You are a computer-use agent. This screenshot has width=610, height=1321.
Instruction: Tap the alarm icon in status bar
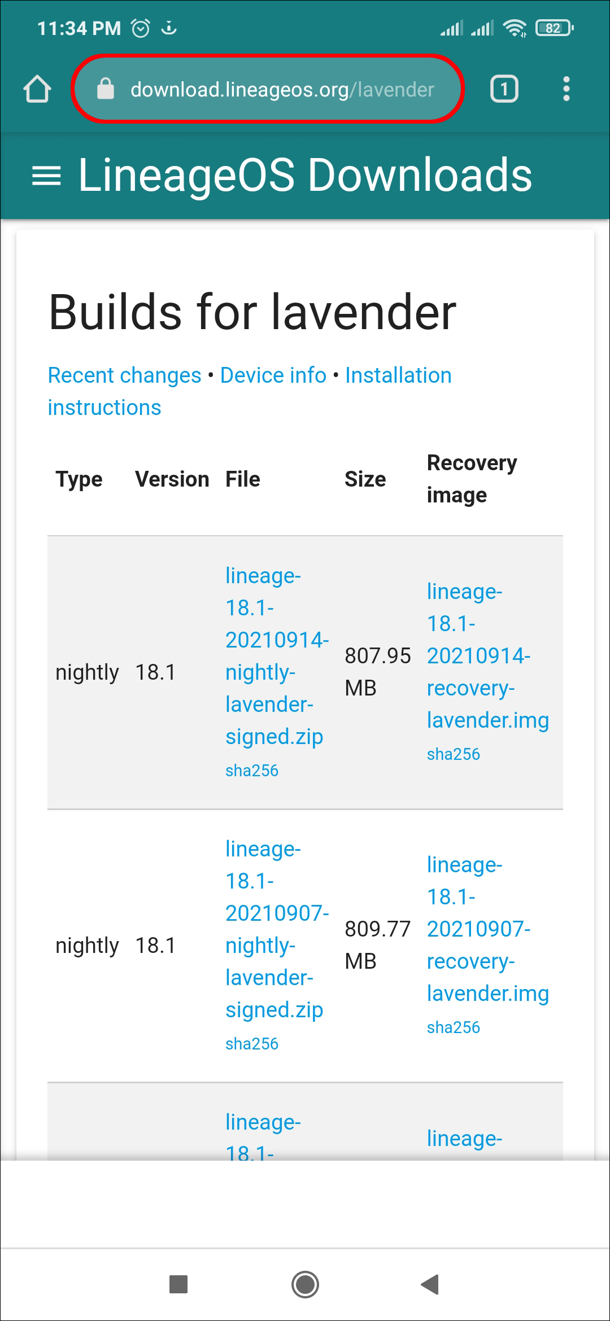[141, 28]
